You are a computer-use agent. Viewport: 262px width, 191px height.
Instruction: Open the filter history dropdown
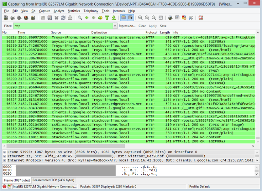tap(114, 26)
